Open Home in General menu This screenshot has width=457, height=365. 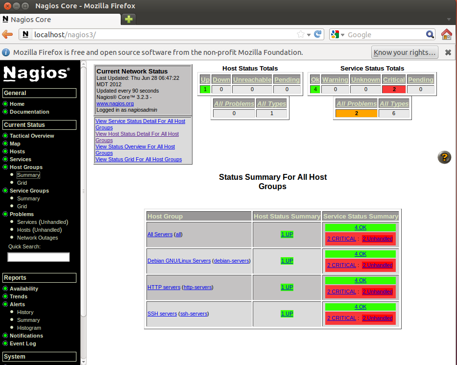(17, 104)
